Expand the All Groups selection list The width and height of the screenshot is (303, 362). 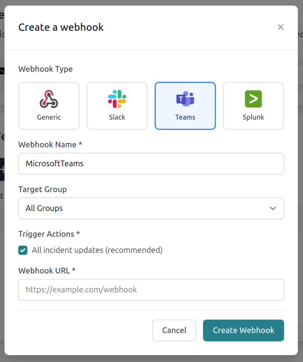pyautogui.click(x=151, y=208)
